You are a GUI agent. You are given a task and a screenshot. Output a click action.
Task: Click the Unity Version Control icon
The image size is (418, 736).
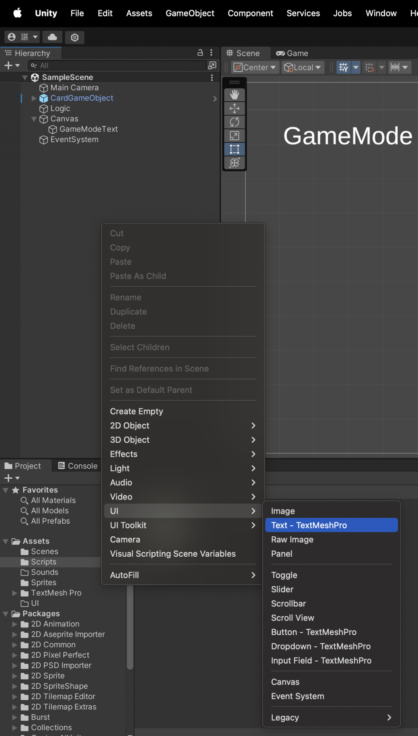pyautogui.click(x=75, y=38)
